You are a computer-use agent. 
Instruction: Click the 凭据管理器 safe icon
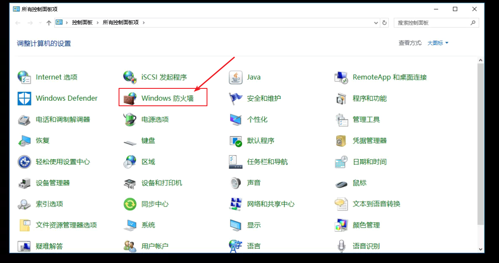[x=341, y=141]
